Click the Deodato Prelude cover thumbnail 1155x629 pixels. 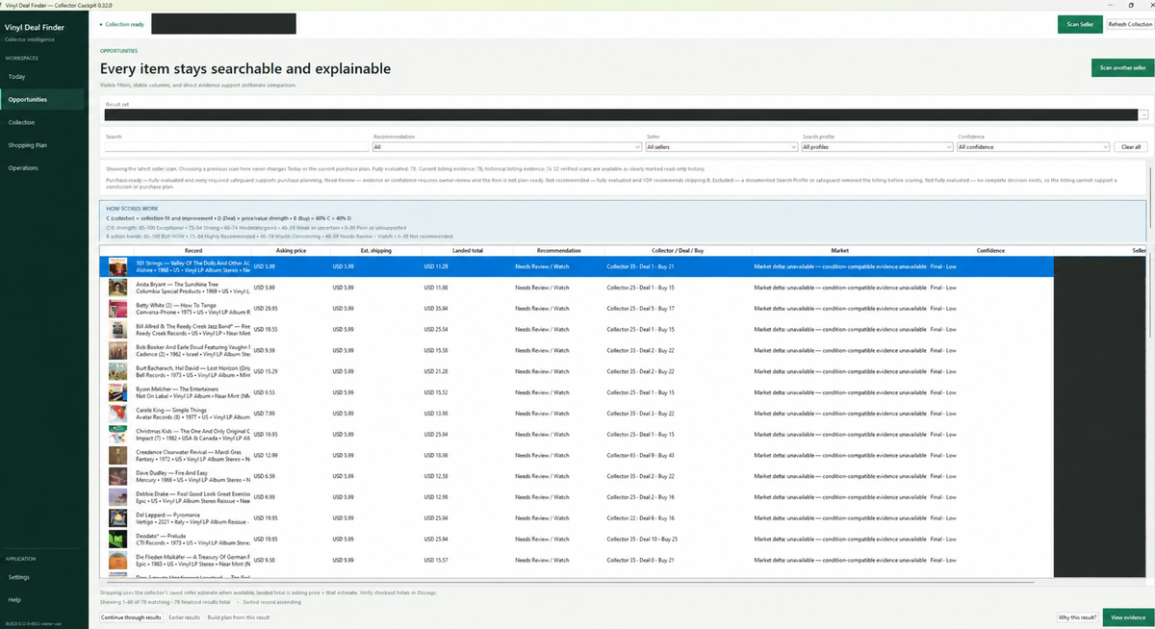118,539
